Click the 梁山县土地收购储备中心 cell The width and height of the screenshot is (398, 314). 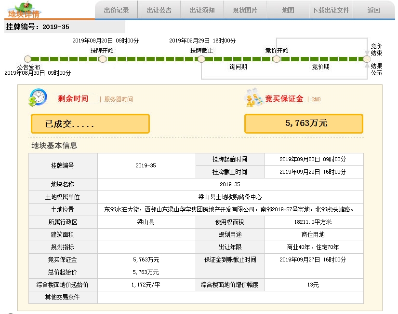(x=230, y=197)
